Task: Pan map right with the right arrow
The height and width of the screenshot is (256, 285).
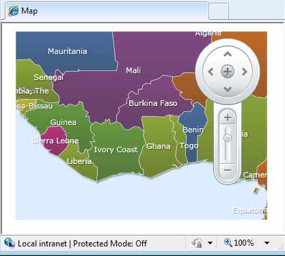Action: [x=245, y=72]
